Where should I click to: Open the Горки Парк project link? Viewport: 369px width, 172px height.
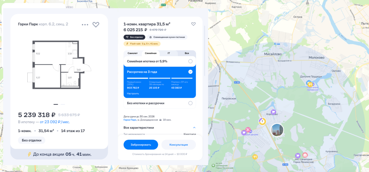point(130,120)
